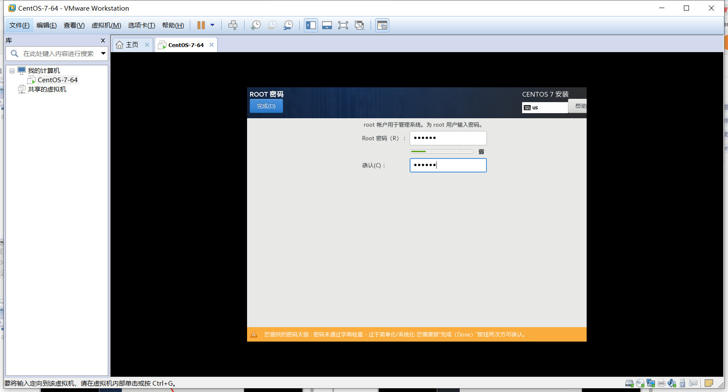Click the network adapter status icon
728x392 pixels.
coord(651,384)
